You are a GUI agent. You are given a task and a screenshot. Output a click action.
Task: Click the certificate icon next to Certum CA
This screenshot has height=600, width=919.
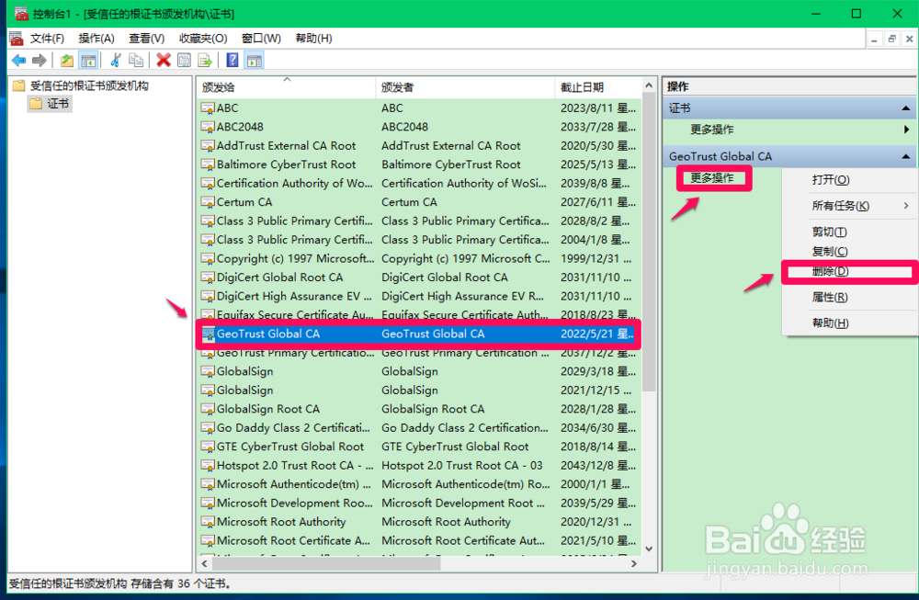pos(208,202)
